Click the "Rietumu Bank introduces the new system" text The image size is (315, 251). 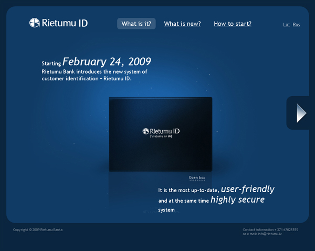click(94, 72)
